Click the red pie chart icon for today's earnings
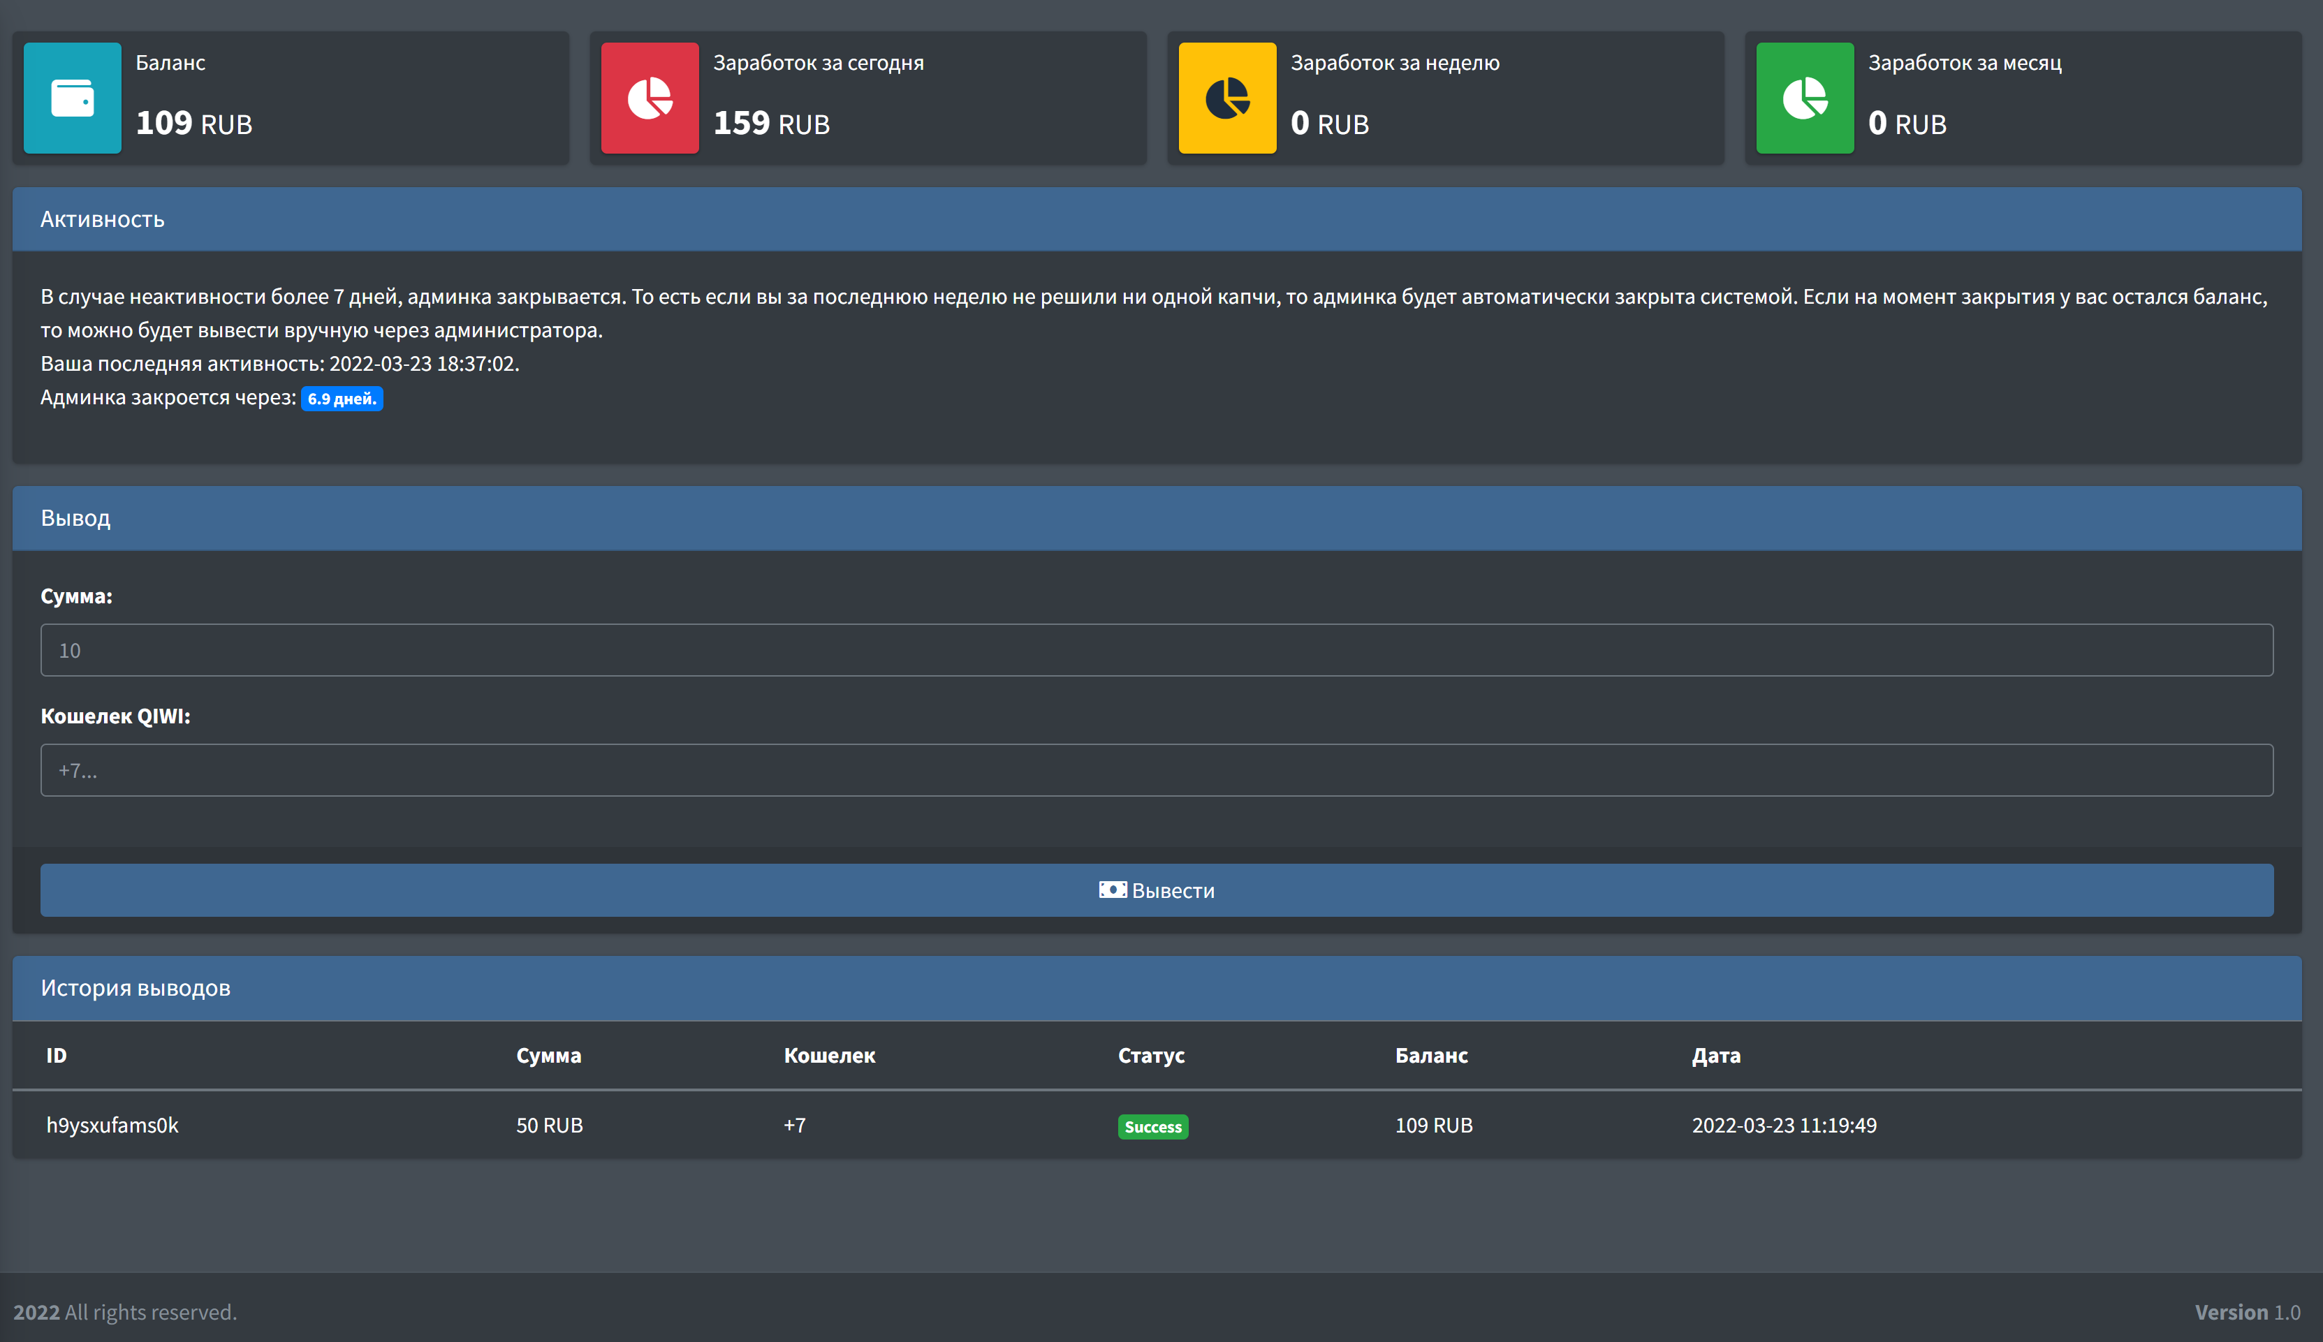The height and width of the screenshot is (1342, 2323). pyautogui.click(x=650, y=98)
